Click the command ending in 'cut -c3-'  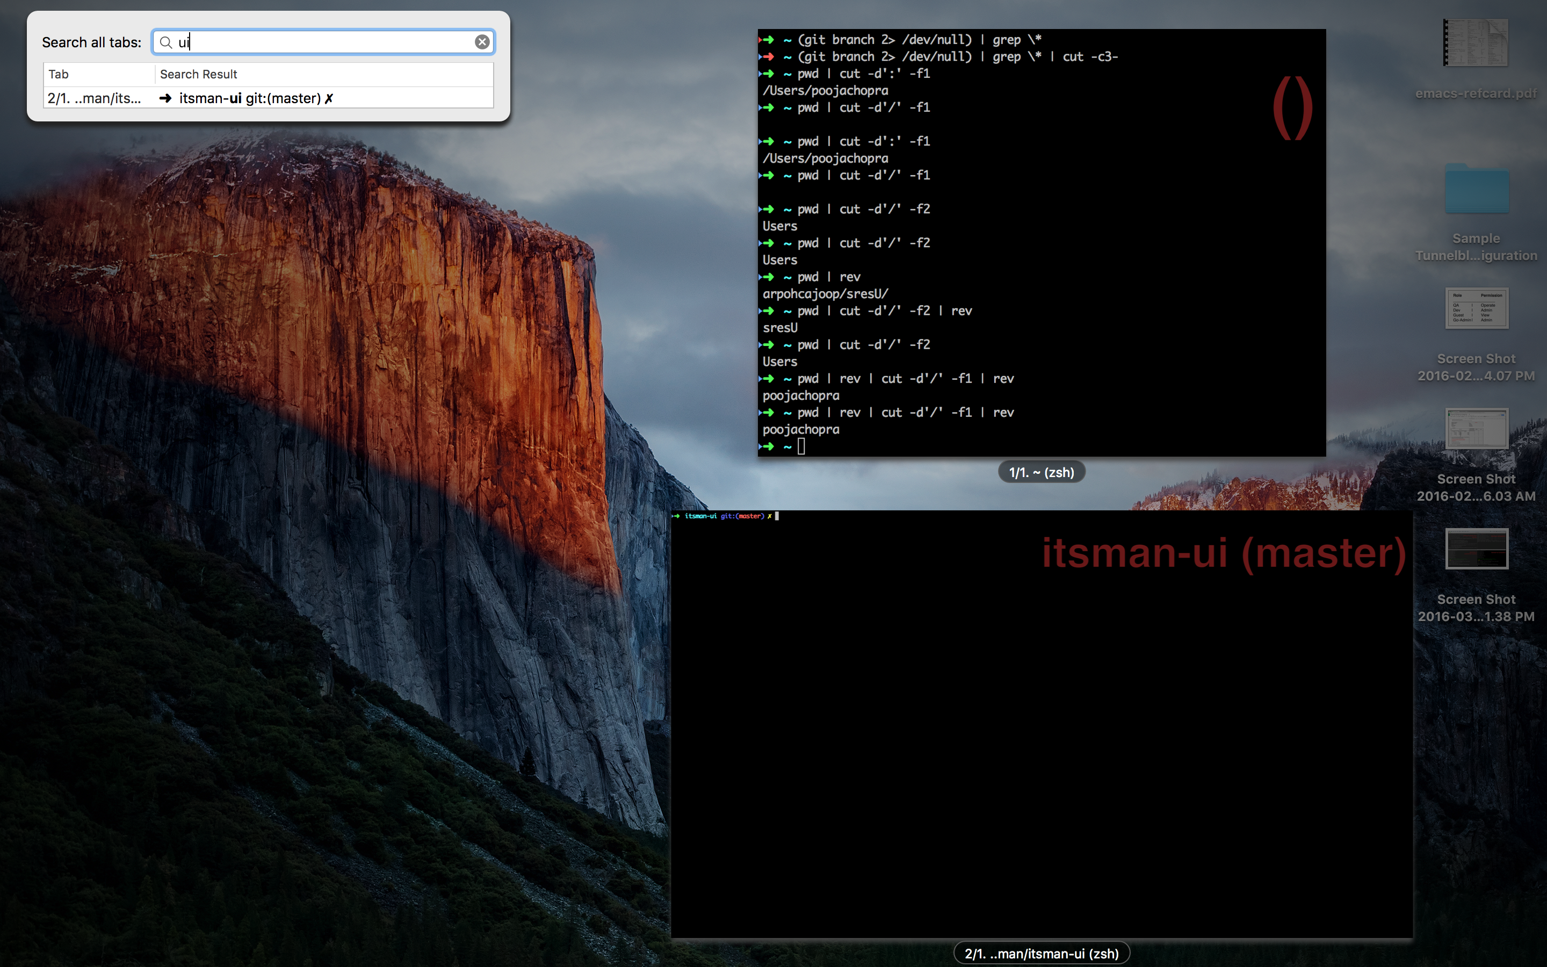click(x=958, y=56)
